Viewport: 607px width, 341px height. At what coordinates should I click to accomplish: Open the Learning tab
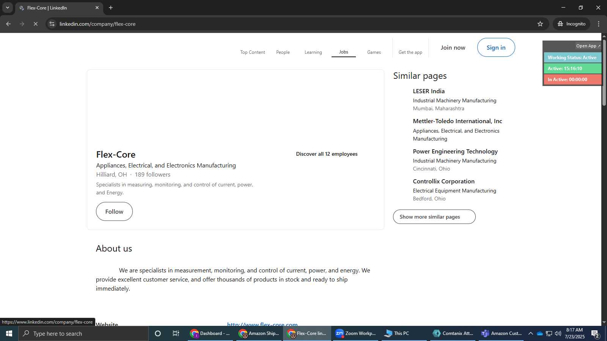click(313, 52)
